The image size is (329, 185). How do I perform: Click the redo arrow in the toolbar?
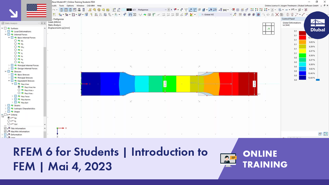click(54, 10)
